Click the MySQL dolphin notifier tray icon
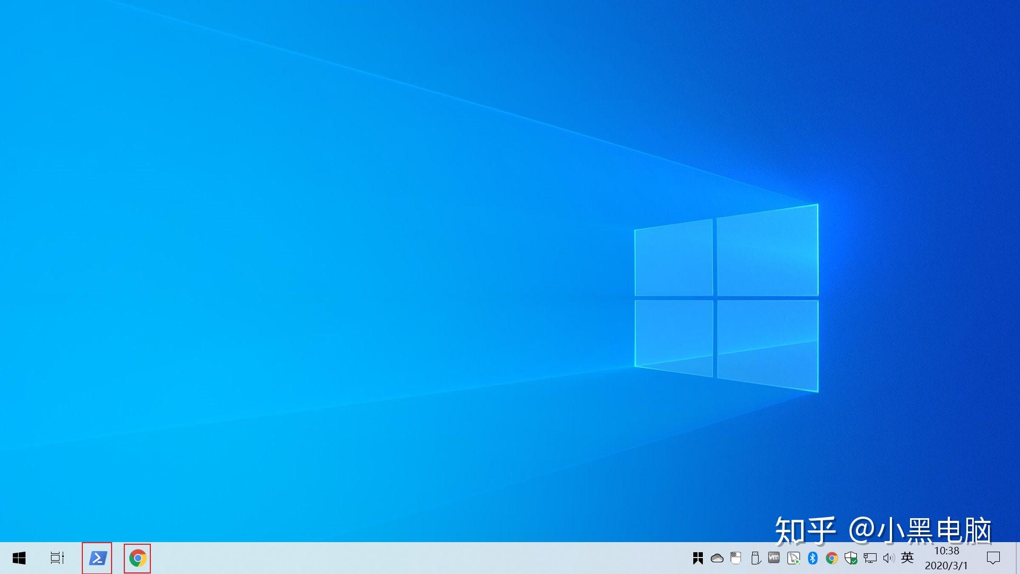This screenshot has width=1020, height=574. tap(794, 558)
